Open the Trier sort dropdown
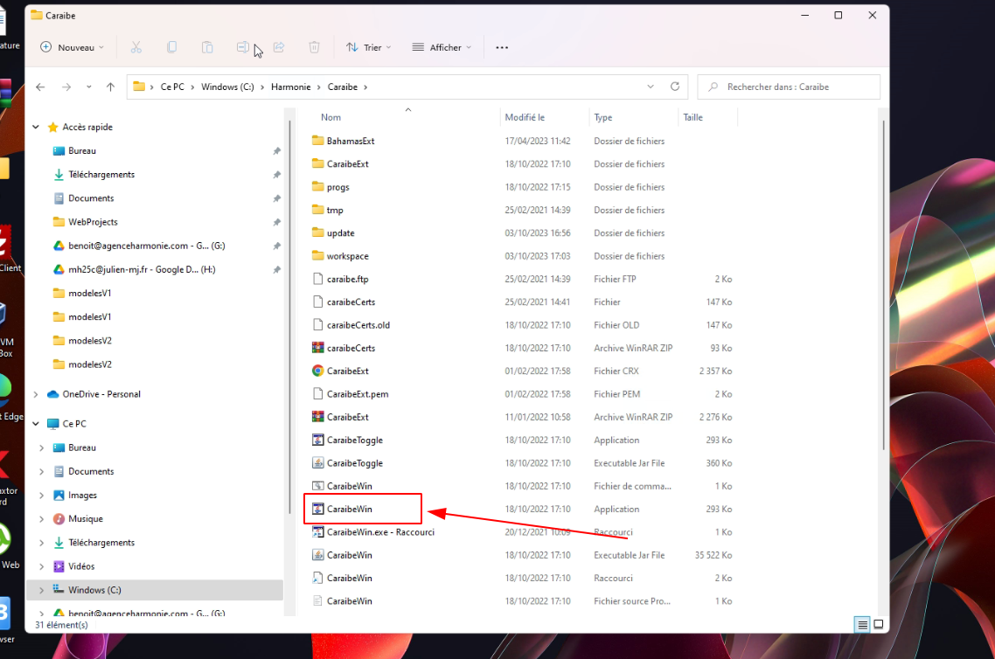 (x=369, y=47)
